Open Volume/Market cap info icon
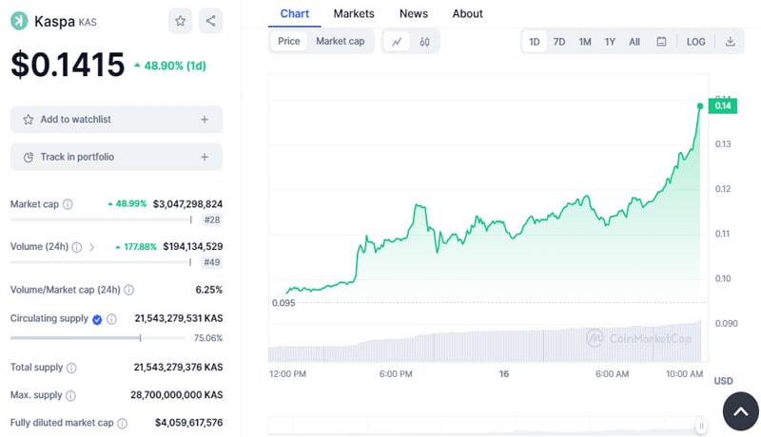Screen dimensions: 761x437 pos(129,290)
